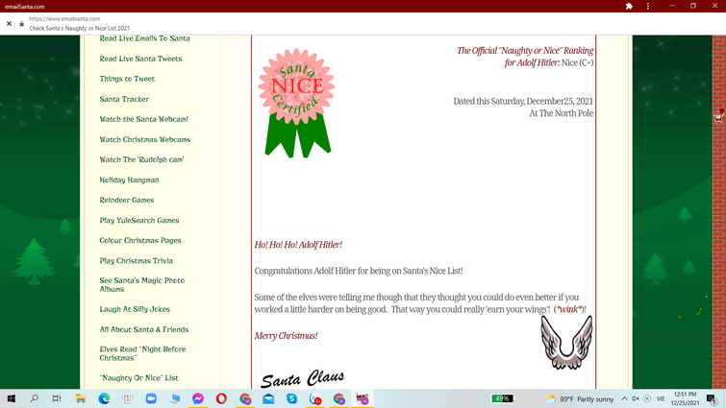Open the emailSanta app taskbar icon
The image size is (726, 408).
[363, 398]
